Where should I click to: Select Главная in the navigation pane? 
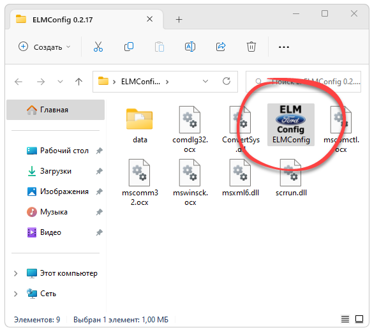pyautogui.click(x=56, y=110)
